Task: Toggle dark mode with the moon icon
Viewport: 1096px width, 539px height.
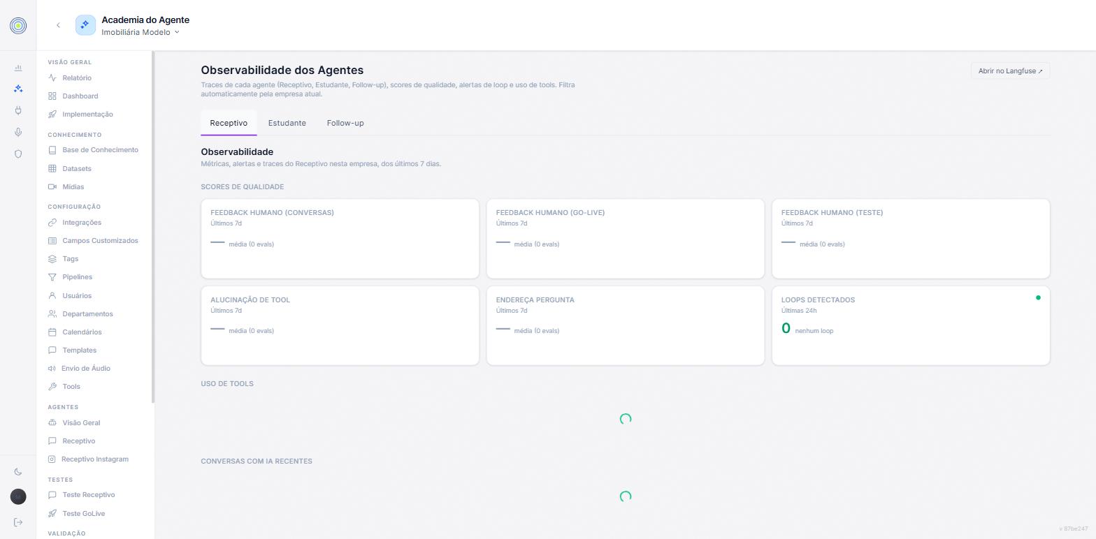Action: [x=18, y=472]
